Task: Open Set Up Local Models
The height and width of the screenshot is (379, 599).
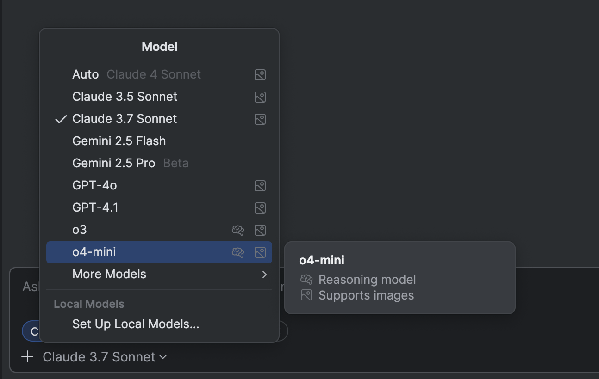Action: [136, 324]
